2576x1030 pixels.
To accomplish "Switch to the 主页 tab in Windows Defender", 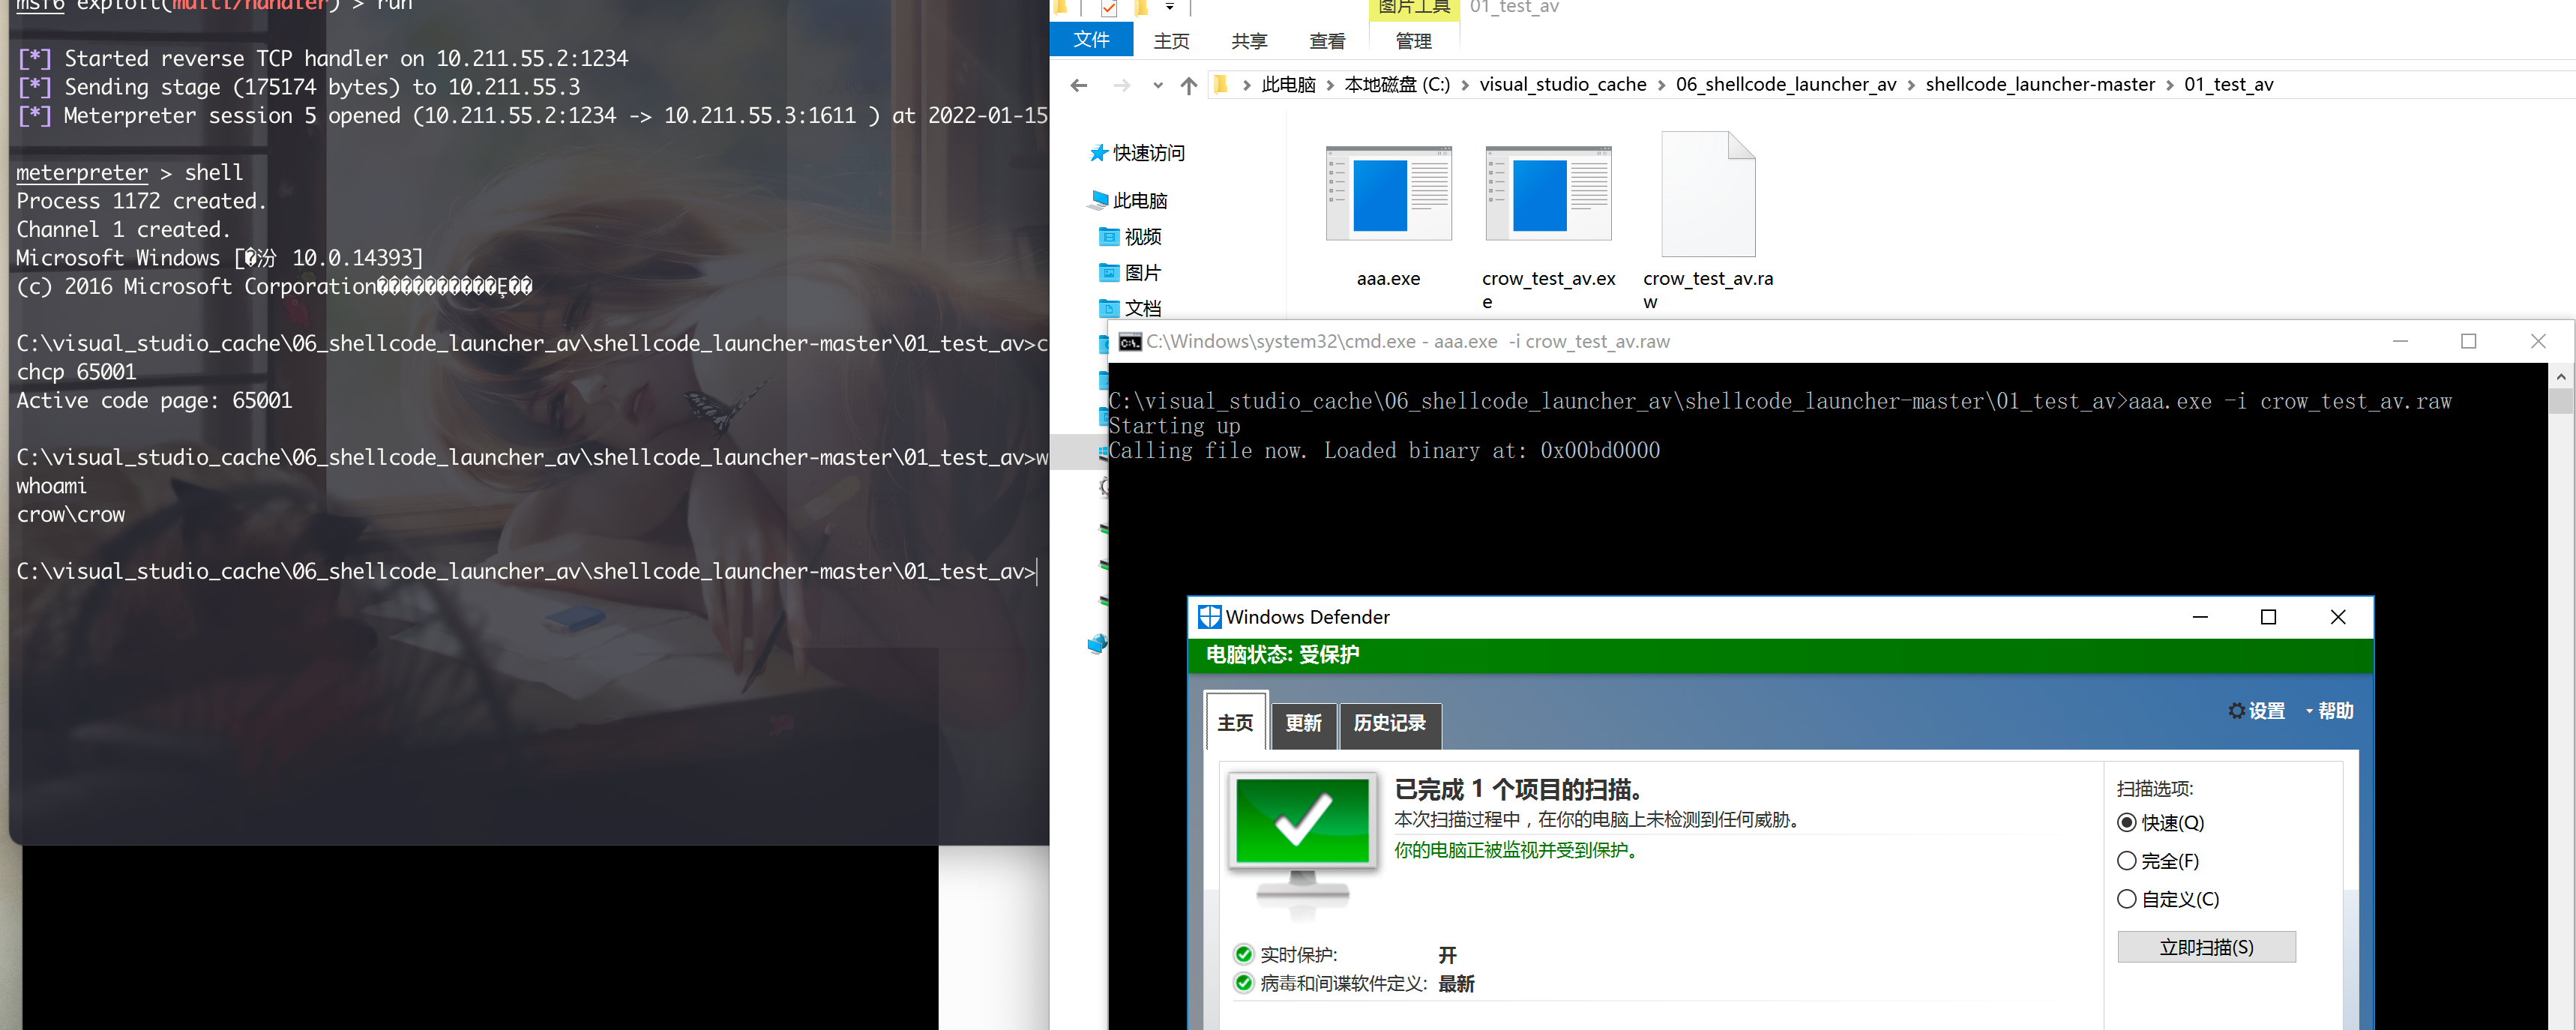I will [1235, 722].
